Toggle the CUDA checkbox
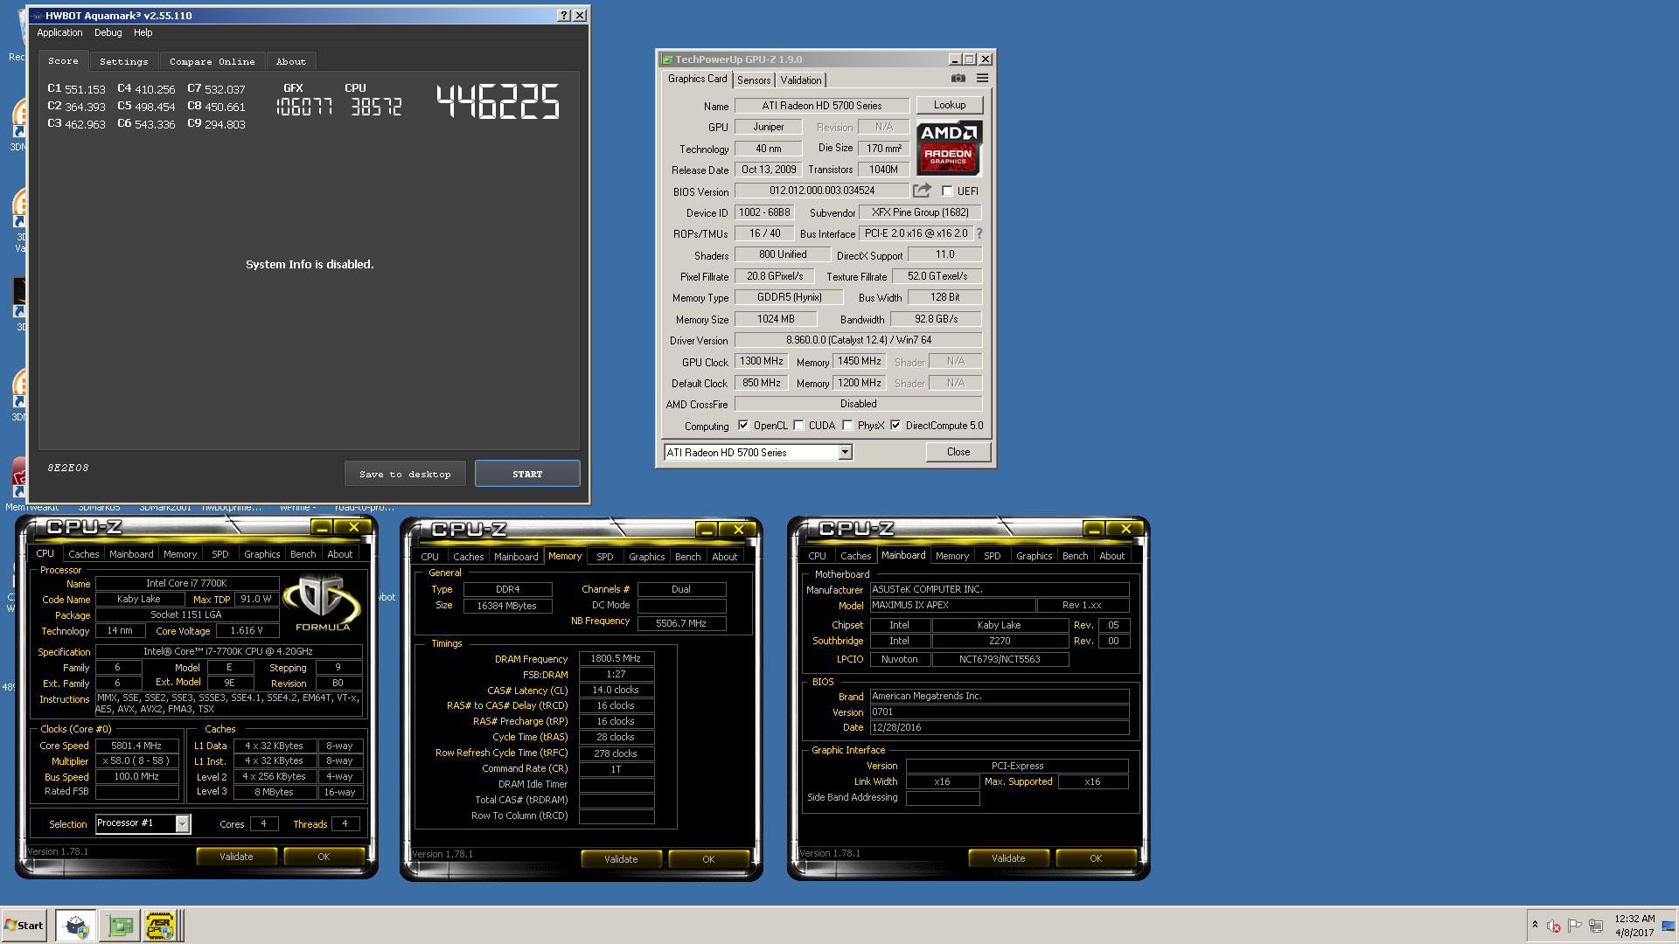This screenshot has width=1679, height=944. click(798, 426)
